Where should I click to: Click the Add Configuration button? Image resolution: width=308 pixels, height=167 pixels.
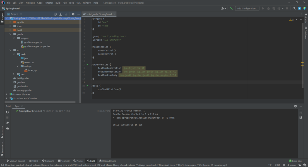coord(247,8)
